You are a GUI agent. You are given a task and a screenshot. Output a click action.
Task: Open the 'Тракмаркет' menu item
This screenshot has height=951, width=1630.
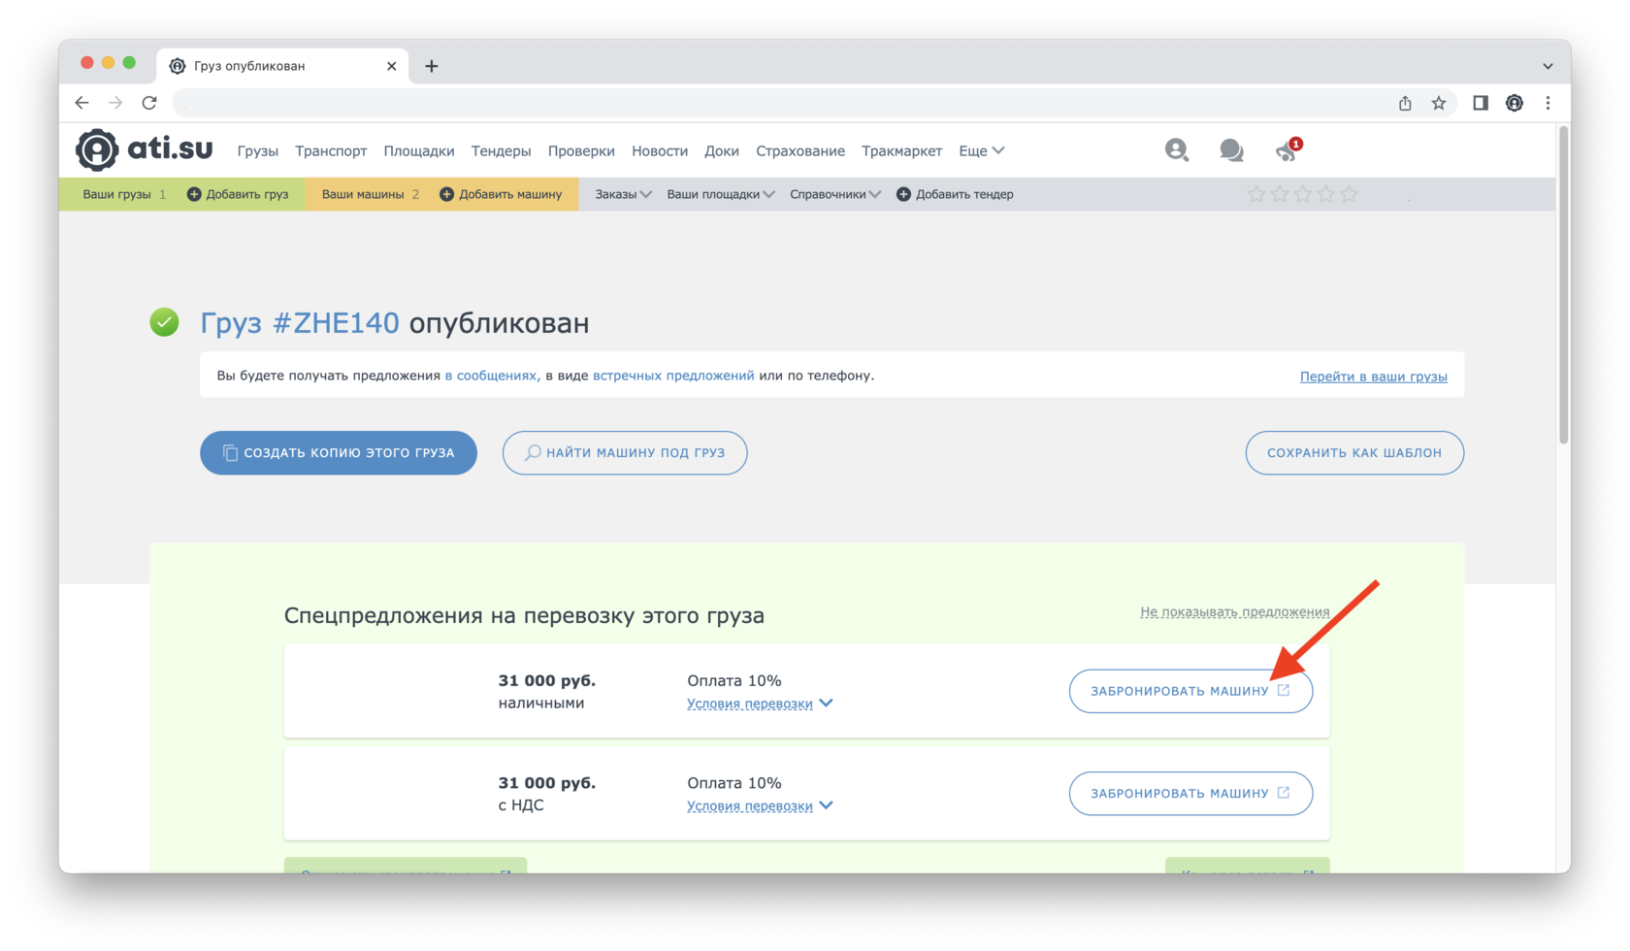902,150
